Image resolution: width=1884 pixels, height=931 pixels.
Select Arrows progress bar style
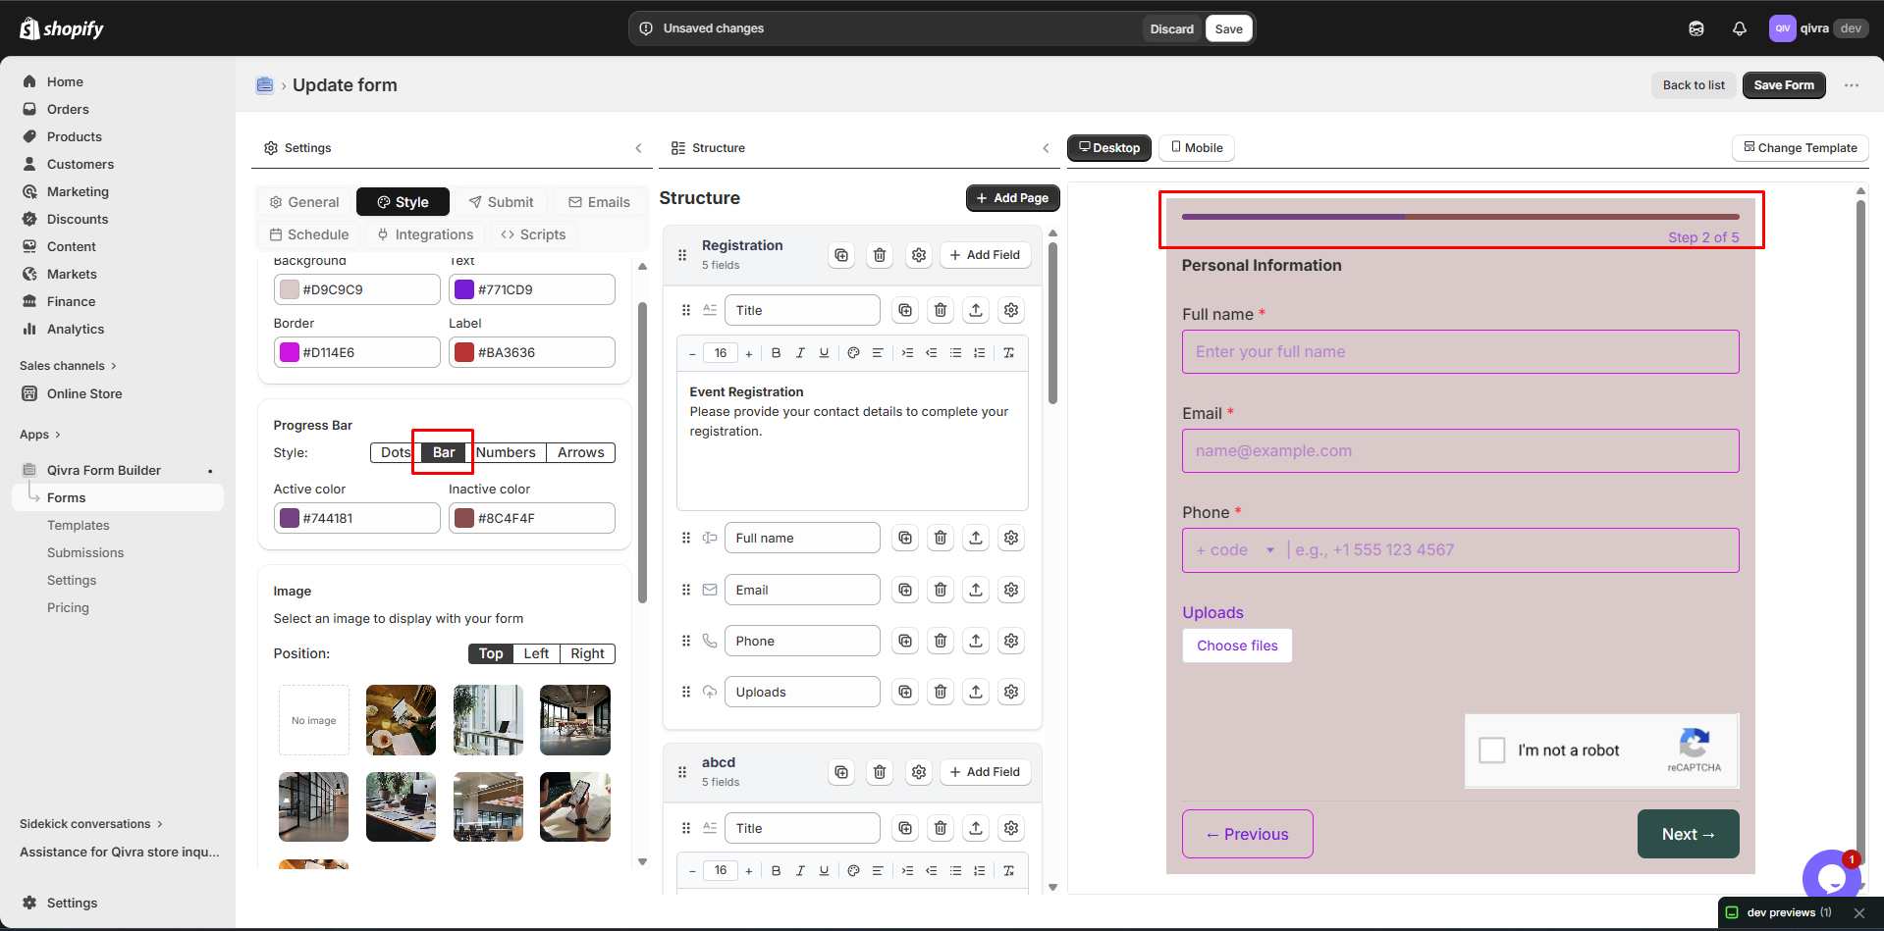(x=581, y=452)
